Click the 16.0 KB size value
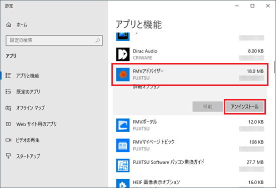Viewport: 276px width, 188px height. 256,182
